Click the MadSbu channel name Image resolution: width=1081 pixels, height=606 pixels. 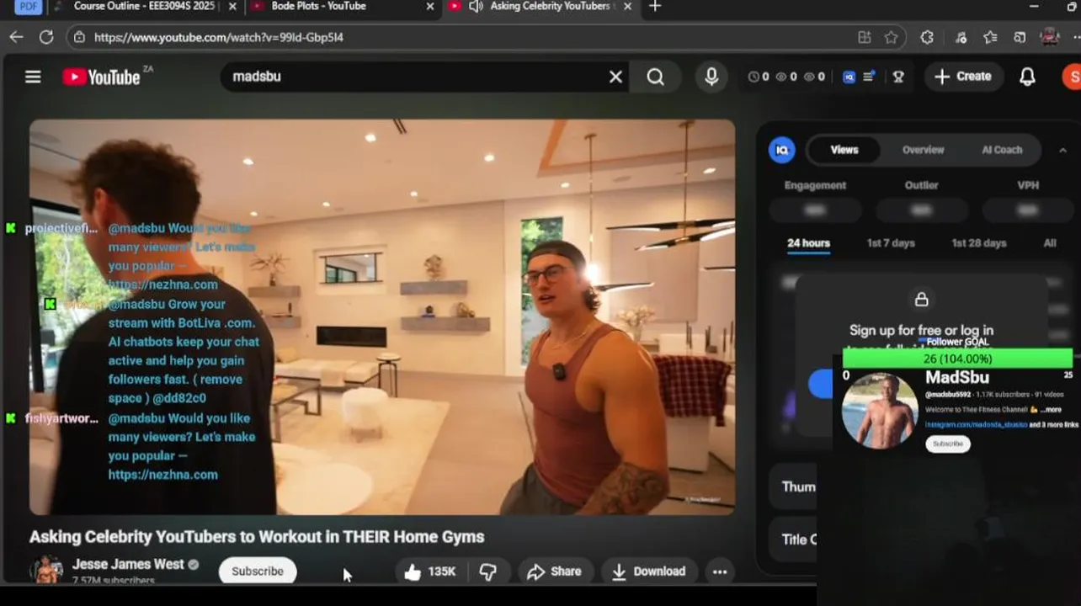pyautogui.click(x=957, y=378)
